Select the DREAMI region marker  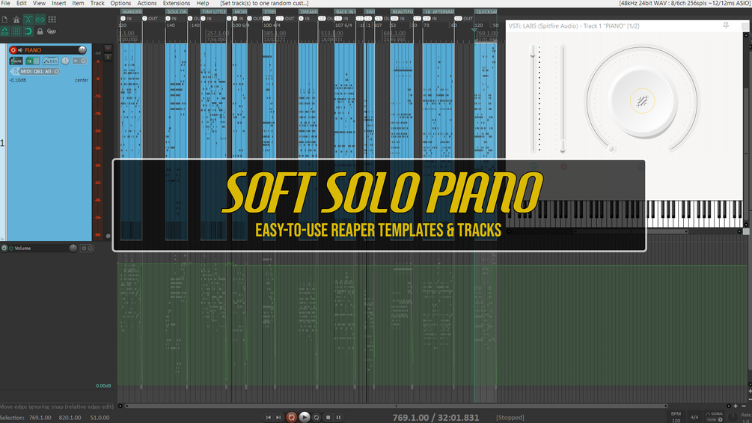(308, 12)
